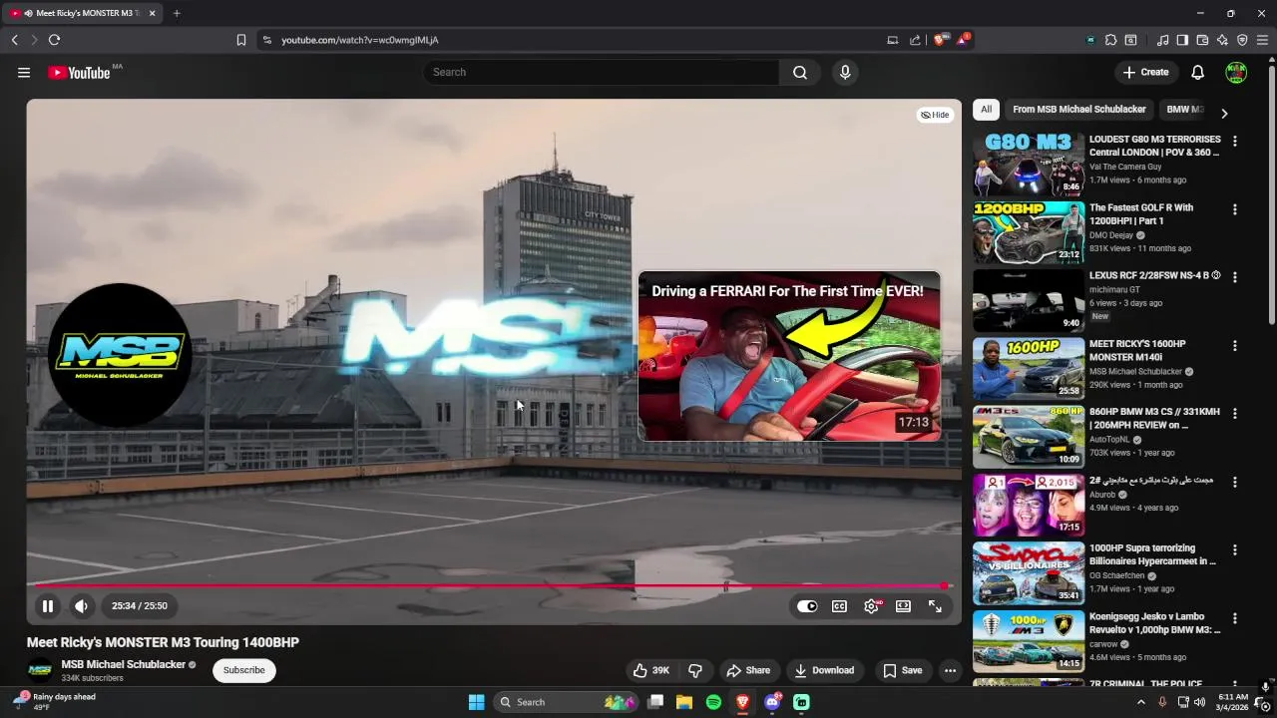Select the From MSB Michael Schublacker chip

tap(1078, 110)
